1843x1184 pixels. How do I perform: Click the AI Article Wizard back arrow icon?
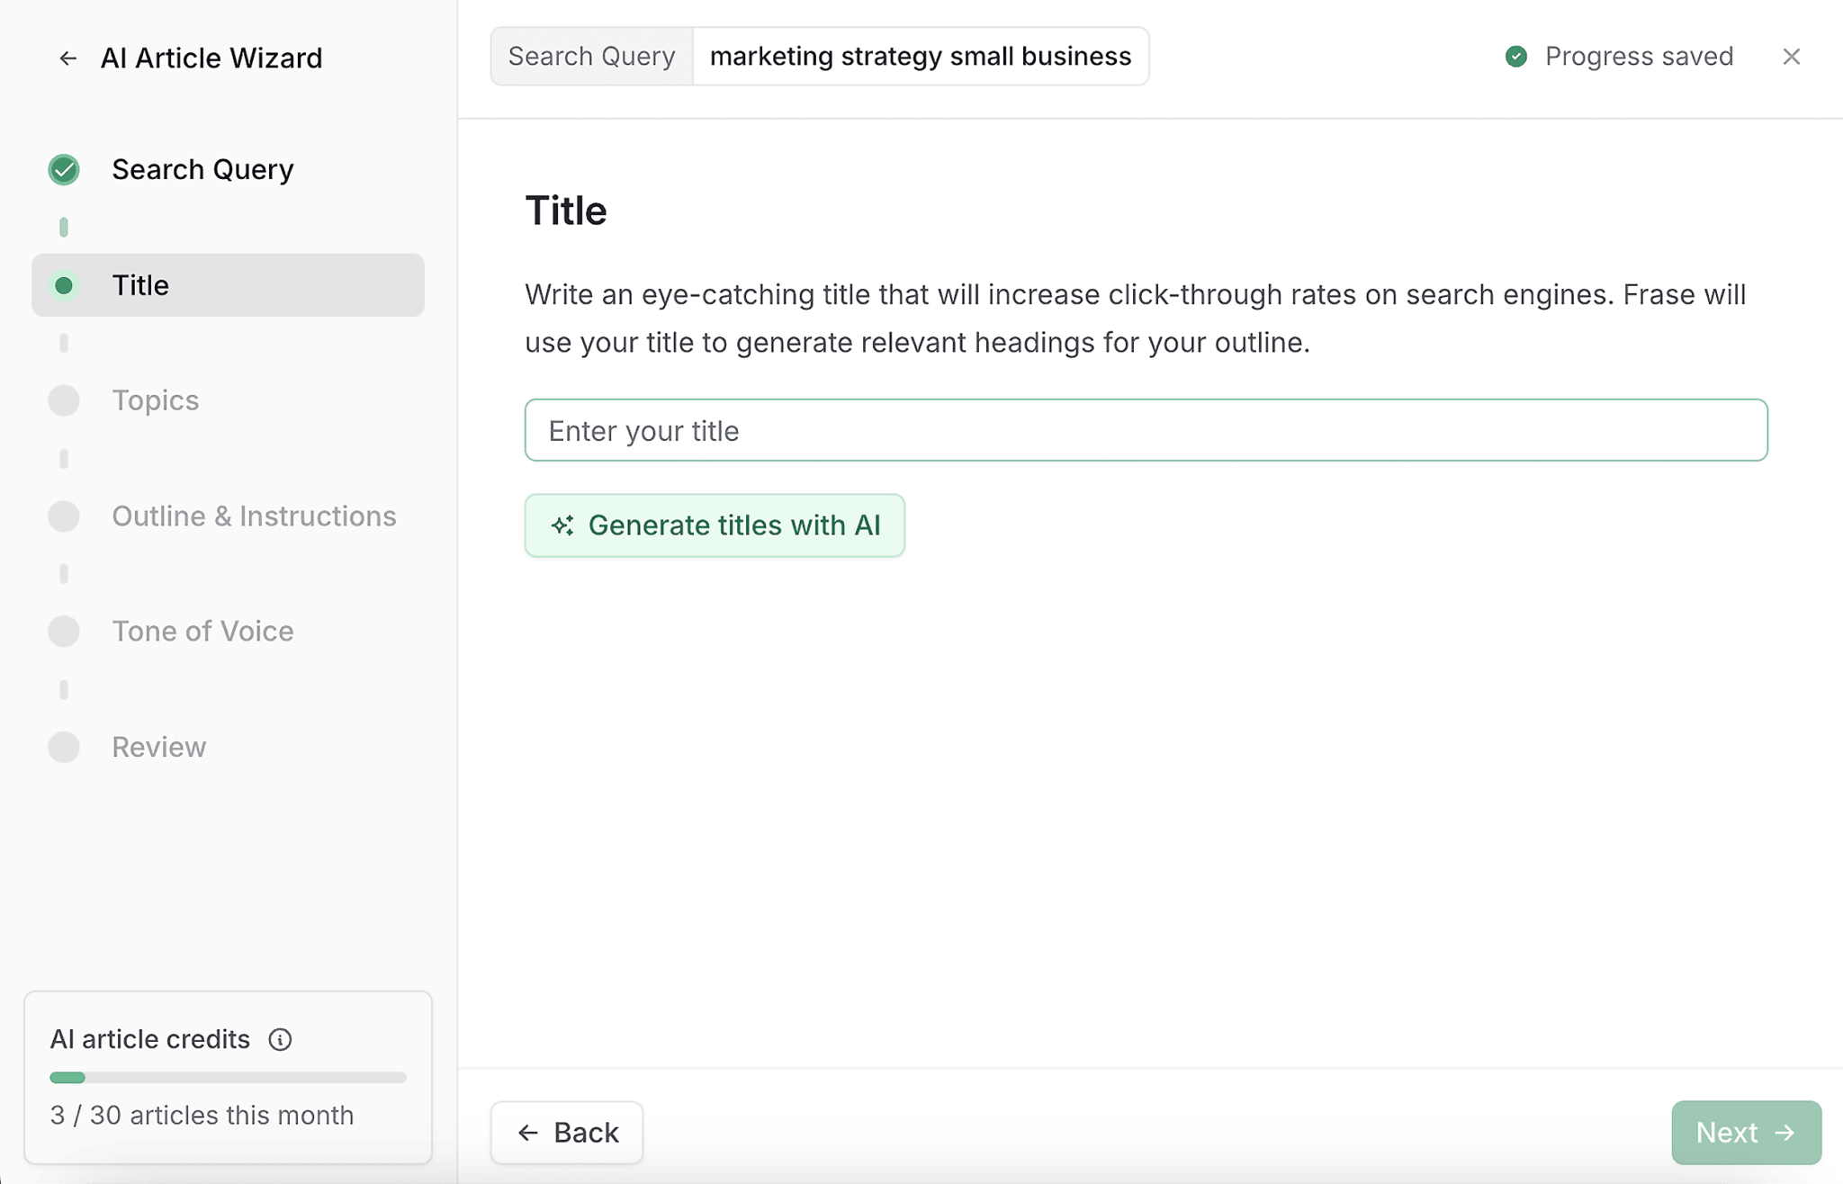(x=68, y=58)
